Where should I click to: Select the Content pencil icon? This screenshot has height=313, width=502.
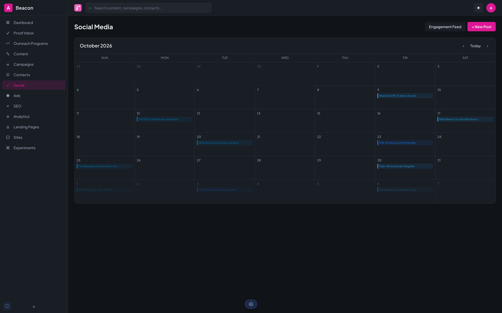8,54
